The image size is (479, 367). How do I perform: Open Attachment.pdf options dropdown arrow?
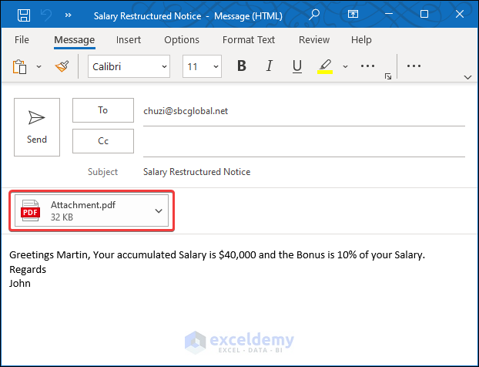[159, 210]
